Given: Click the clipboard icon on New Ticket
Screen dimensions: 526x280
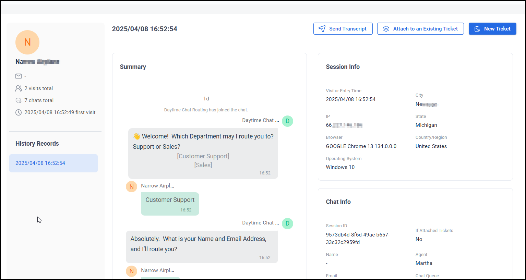Looking at the screenshot, I should point(477,29).
